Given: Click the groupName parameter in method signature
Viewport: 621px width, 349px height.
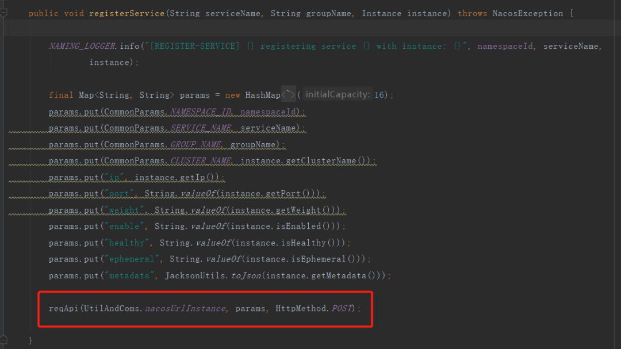Looking at the screenshot, I should (328, 13).
